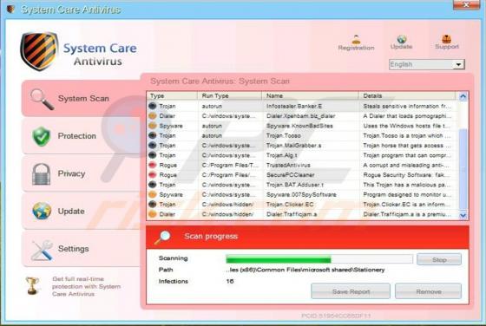486x326 pixels.
Task: Click threat icon for SecurePCCleaner row
Action: [152, 175]
